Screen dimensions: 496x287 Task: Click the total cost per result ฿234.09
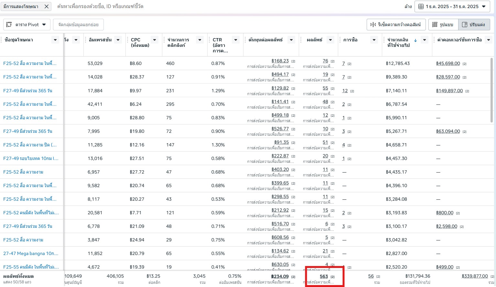tap(280, 276)
